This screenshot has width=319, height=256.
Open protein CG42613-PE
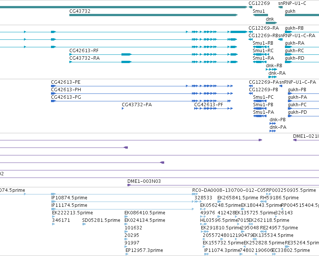(x=66, y=82)
